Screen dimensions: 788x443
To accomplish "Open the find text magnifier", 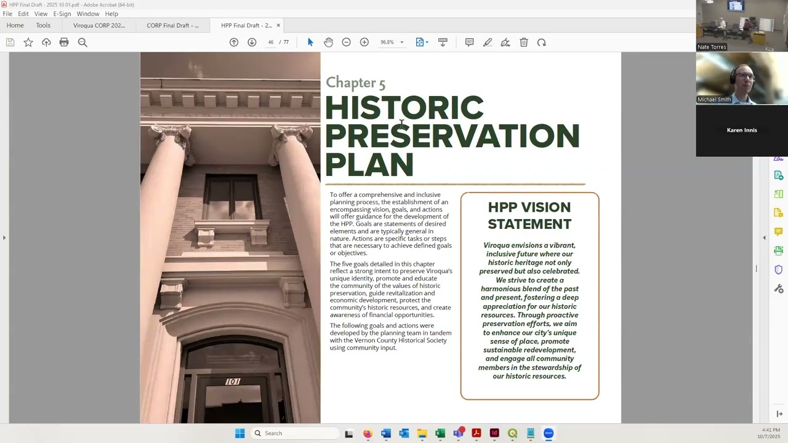I will click(x=82, y=42).
